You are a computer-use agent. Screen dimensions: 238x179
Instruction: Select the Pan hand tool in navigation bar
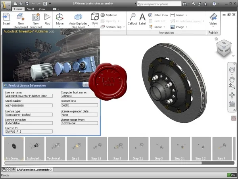pos(232,79)
